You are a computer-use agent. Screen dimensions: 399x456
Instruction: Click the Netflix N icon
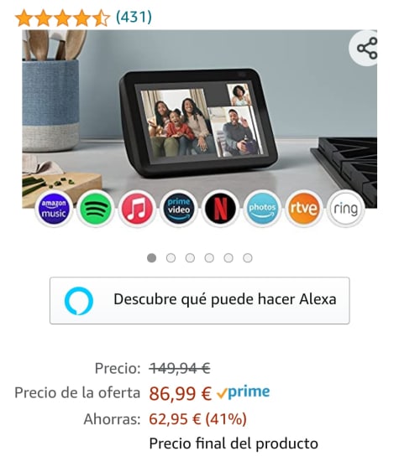(220, 208)
